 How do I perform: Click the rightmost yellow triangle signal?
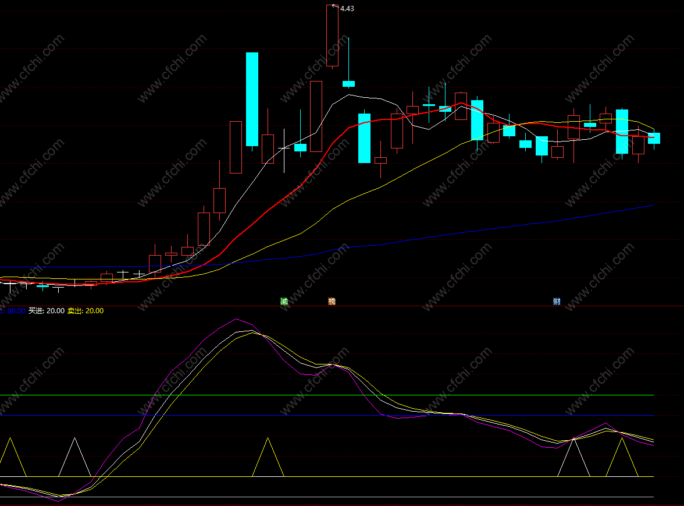(622, 457)
